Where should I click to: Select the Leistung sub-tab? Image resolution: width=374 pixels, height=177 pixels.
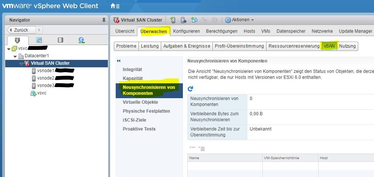pos(150,46)
